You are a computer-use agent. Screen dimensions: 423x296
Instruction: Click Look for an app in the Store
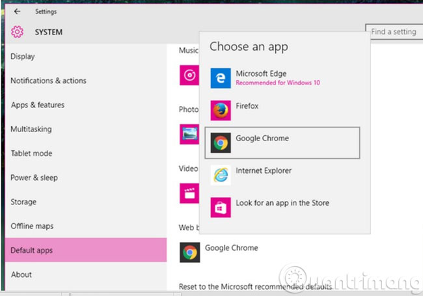tap(282, 203)
